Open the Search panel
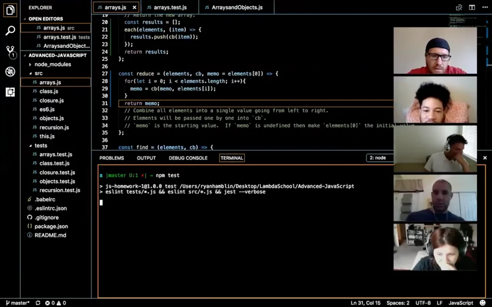 click(x=10, y=30)
